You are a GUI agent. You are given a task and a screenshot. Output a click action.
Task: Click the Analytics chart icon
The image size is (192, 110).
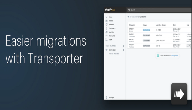coord(106,32)
